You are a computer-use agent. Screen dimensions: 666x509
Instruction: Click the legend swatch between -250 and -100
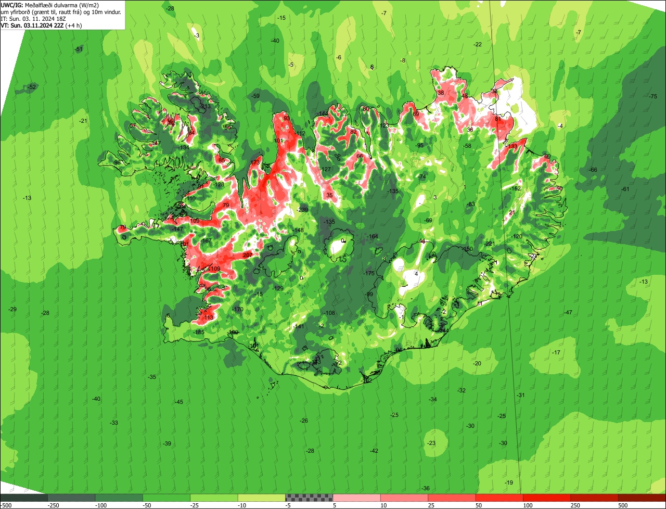72,498
